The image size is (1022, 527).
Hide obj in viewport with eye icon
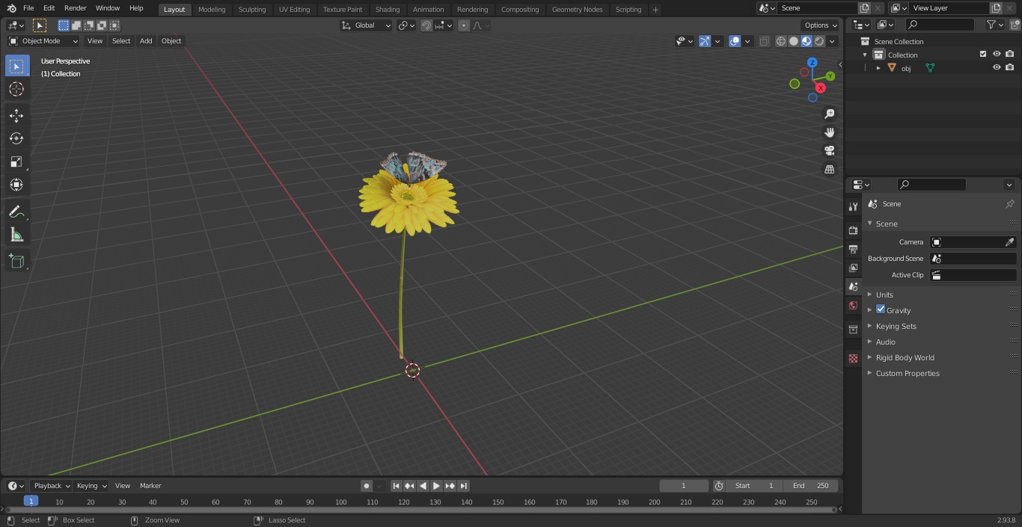coord(997,67)
